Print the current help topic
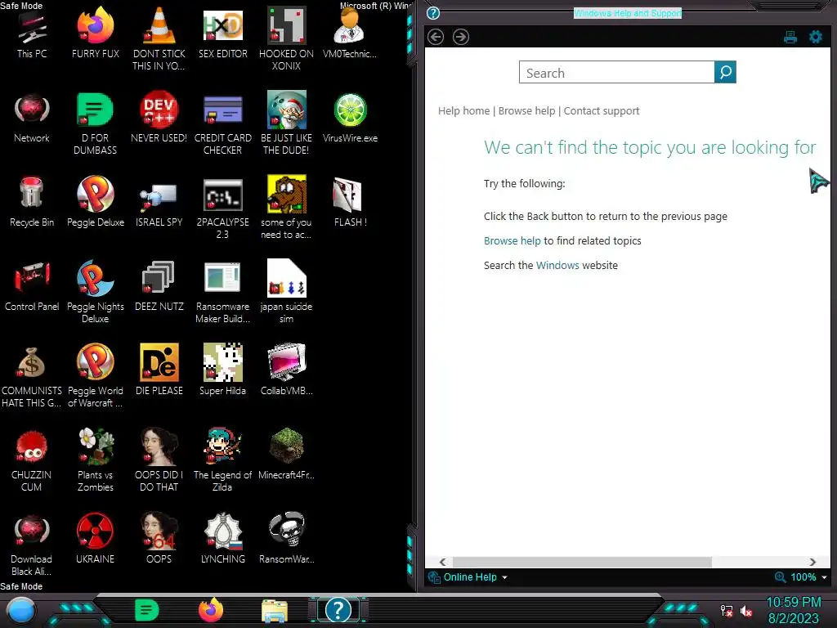Image resolution: width=837 pixels, height=628 pixels. (790, 37)
